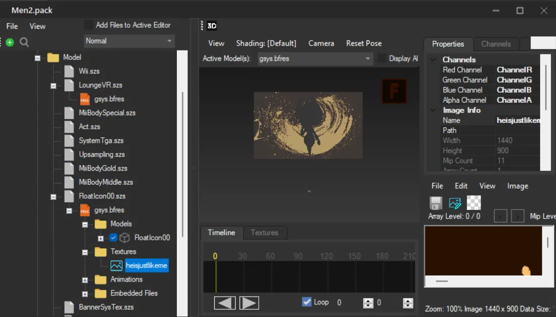Image resolution: width=556 pixels, height=317 pixels.
Task: Click the edit image icon in texture toolbar
Action: [x=455, y=203]
